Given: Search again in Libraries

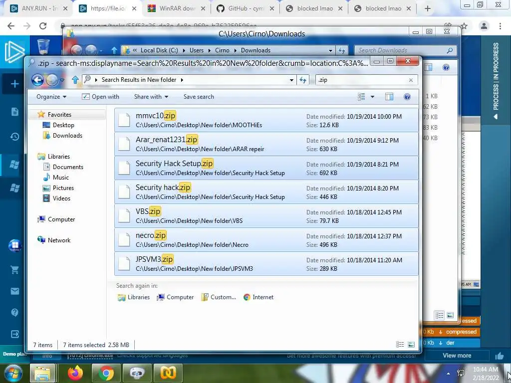Looking at the screenshot, I should 134,297.
